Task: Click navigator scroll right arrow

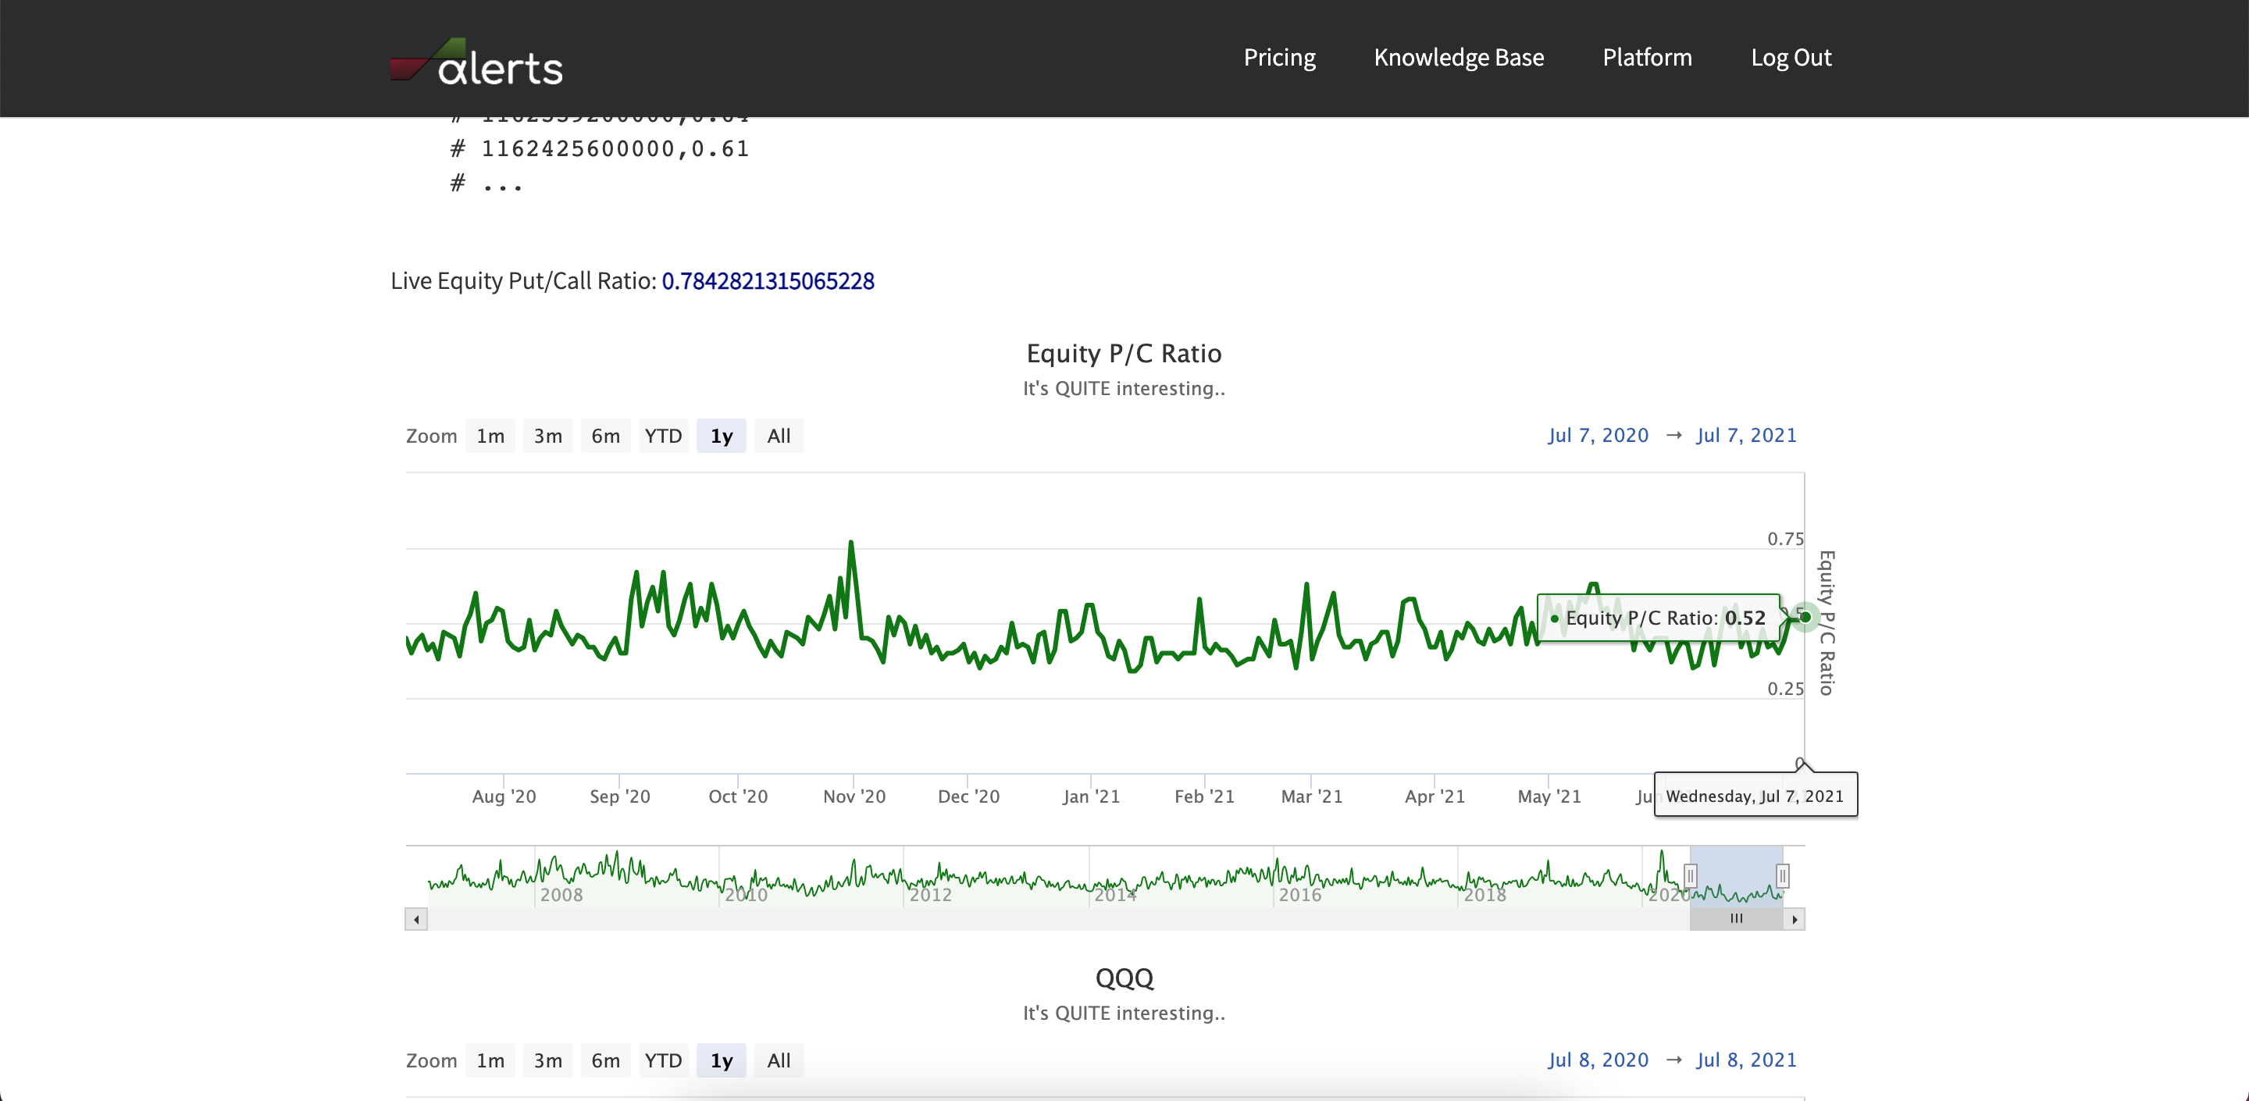Action: (1795, 918)
